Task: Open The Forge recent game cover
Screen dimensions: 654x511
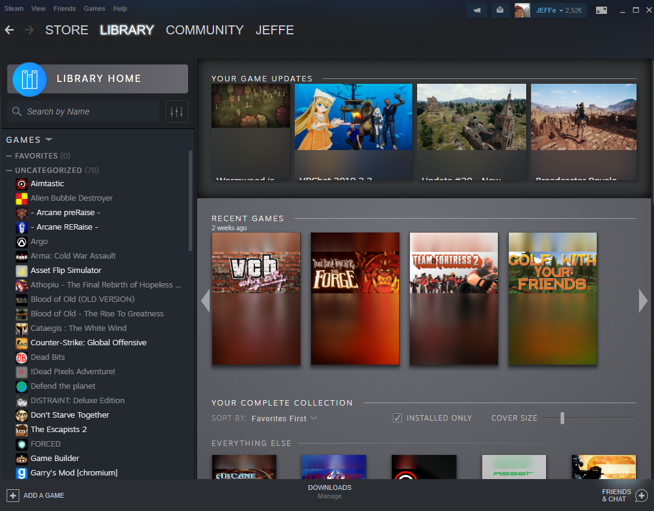Action: pyautogui.click(x=355, y=299)
